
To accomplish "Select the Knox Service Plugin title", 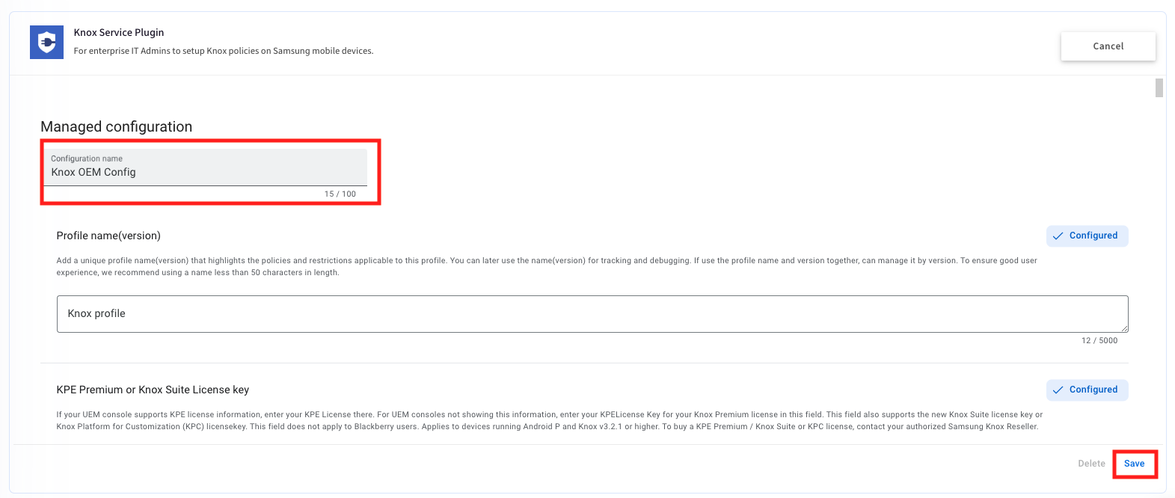I will pyautogui.click(x=119, y=32).
